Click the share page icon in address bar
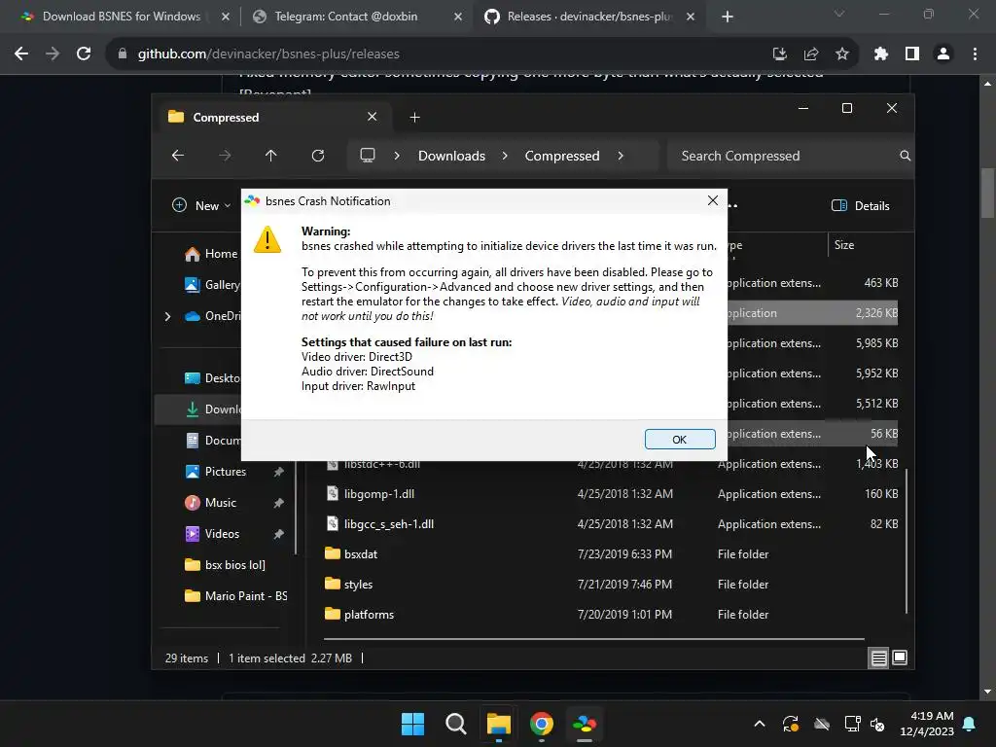The width and height of the screenshot is (996, 747). point(811,54)
